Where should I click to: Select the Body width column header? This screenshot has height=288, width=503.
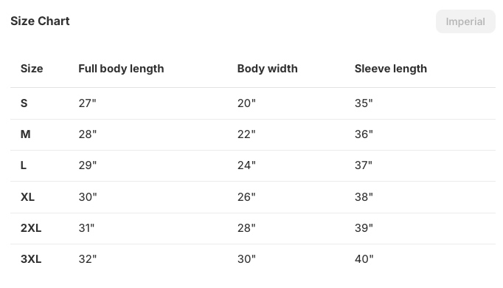click(268, 69)
